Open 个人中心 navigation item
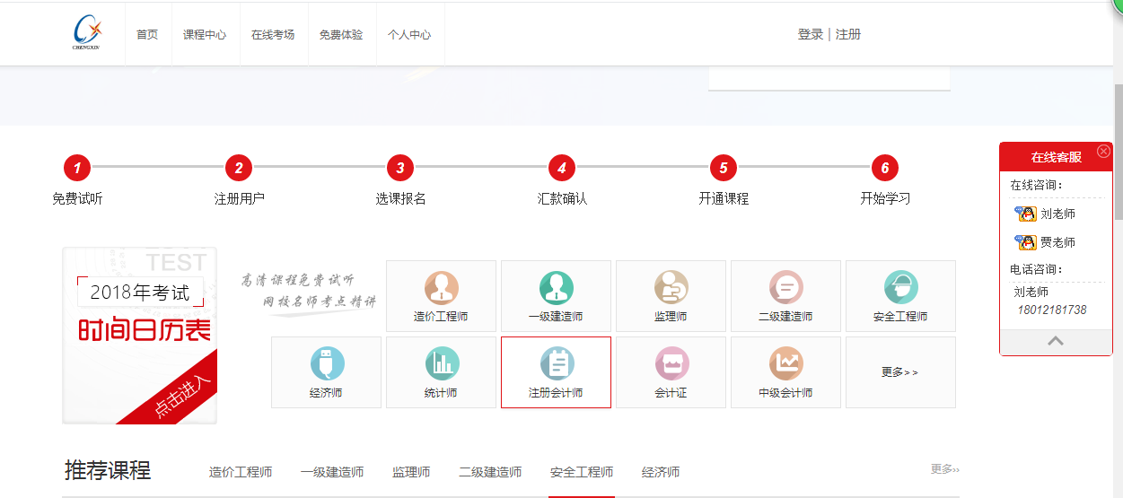The width and height of the screenshot is (1123, 498). pyautogui.click(x=409, y=34)
